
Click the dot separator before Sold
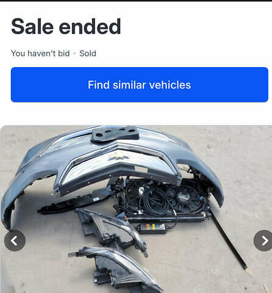[74, 54]
